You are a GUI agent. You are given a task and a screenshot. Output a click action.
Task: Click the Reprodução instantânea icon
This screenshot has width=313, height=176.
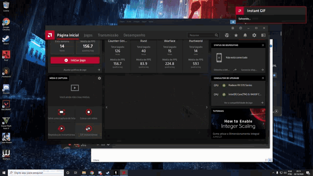pyautogui.click(x=61, y=129)
